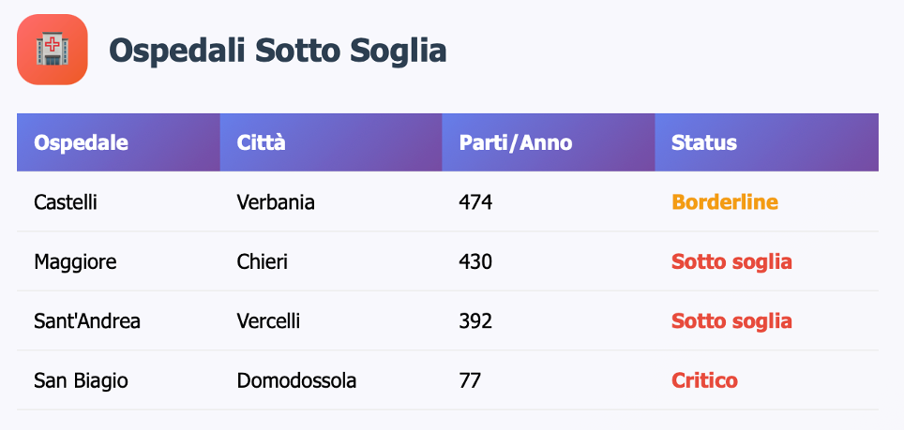
Task: Sort by the Ospedale column header
Action: tap(81, 143)
